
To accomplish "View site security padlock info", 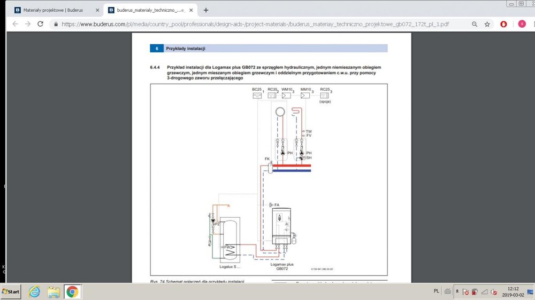I will [56, 24].
